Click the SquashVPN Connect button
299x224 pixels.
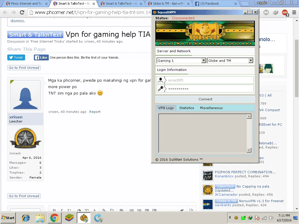(205, 99)
